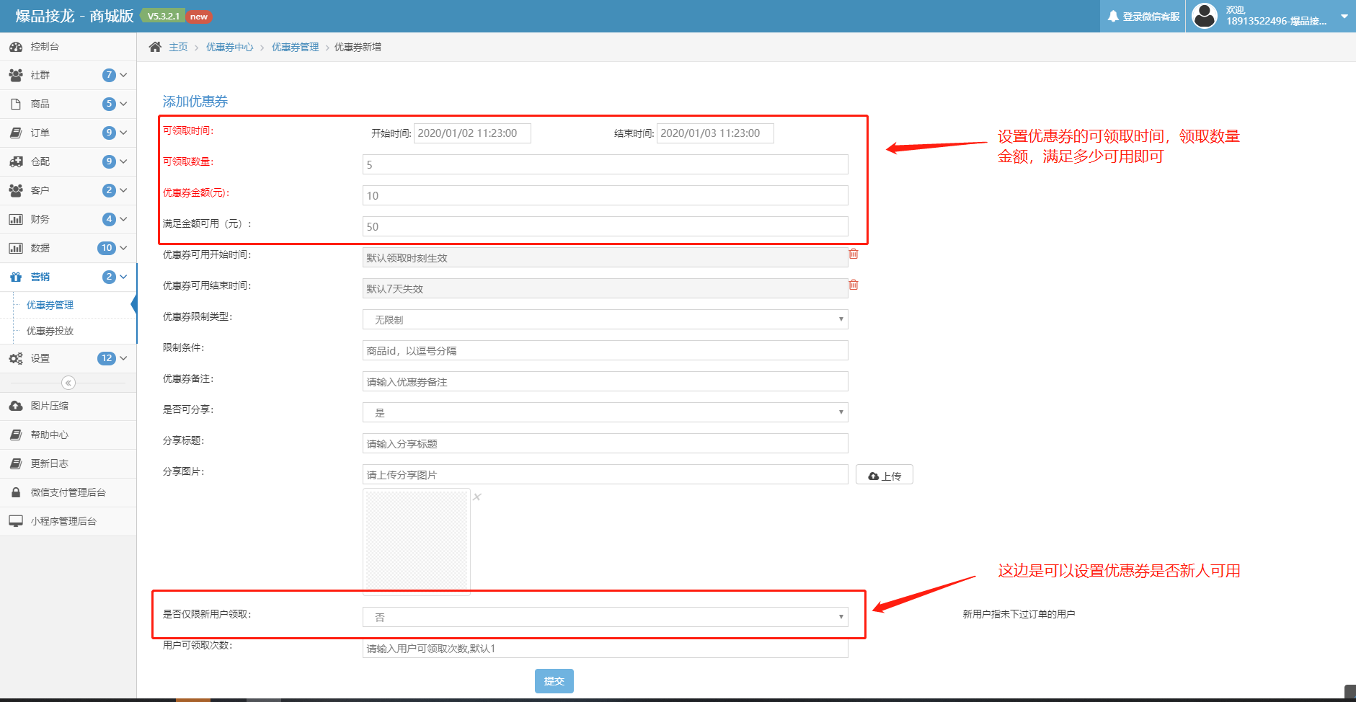The image size is (1356, 702).
Task: Click the 小程序管理后台 monitor icon
Action: tap(15, 521)
